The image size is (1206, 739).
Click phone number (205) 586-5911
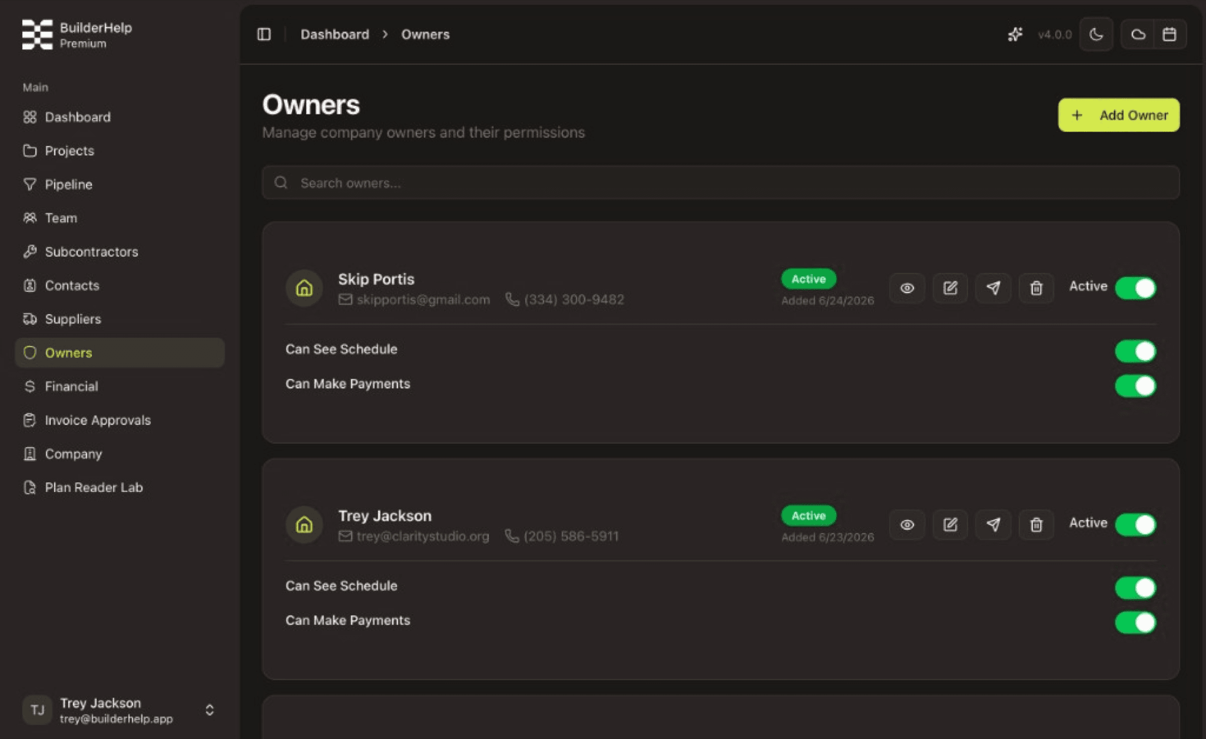pyautogui.click(x=571, y=536)
